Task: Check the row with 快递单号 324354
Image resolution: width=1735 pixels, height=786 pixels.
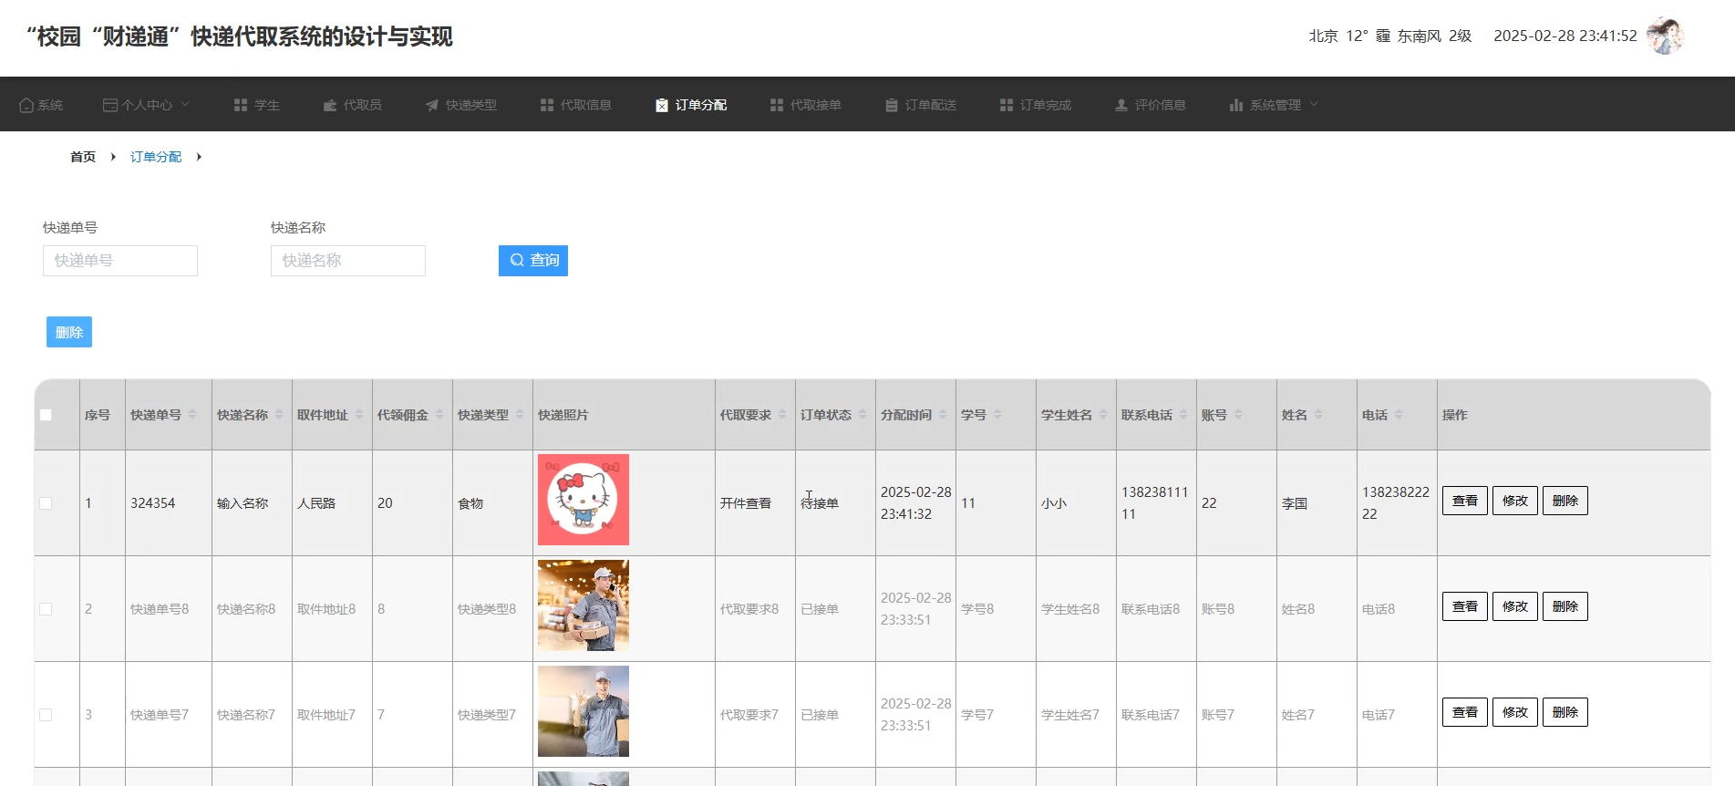Action: pyautogui.click(x=46, y=503)
